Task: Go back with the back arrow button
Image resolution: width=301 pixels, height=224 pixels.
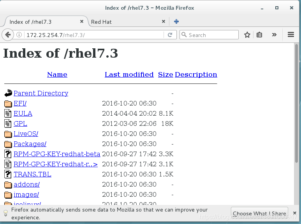Action: tap(8, 35)
